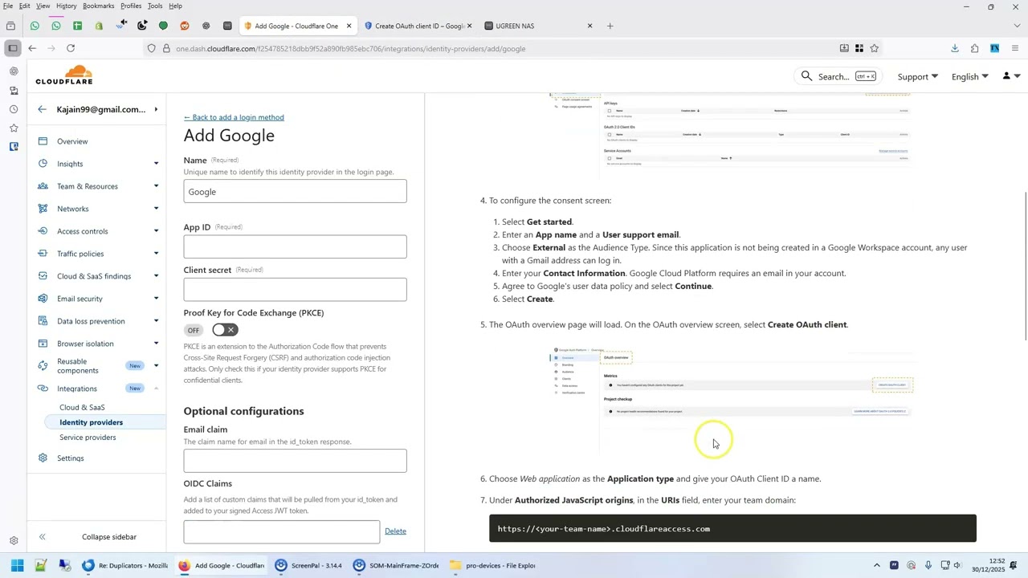Collapse the Integrations section
The height and width of the screenshot is (578, 1028).
tap(156, 389)
